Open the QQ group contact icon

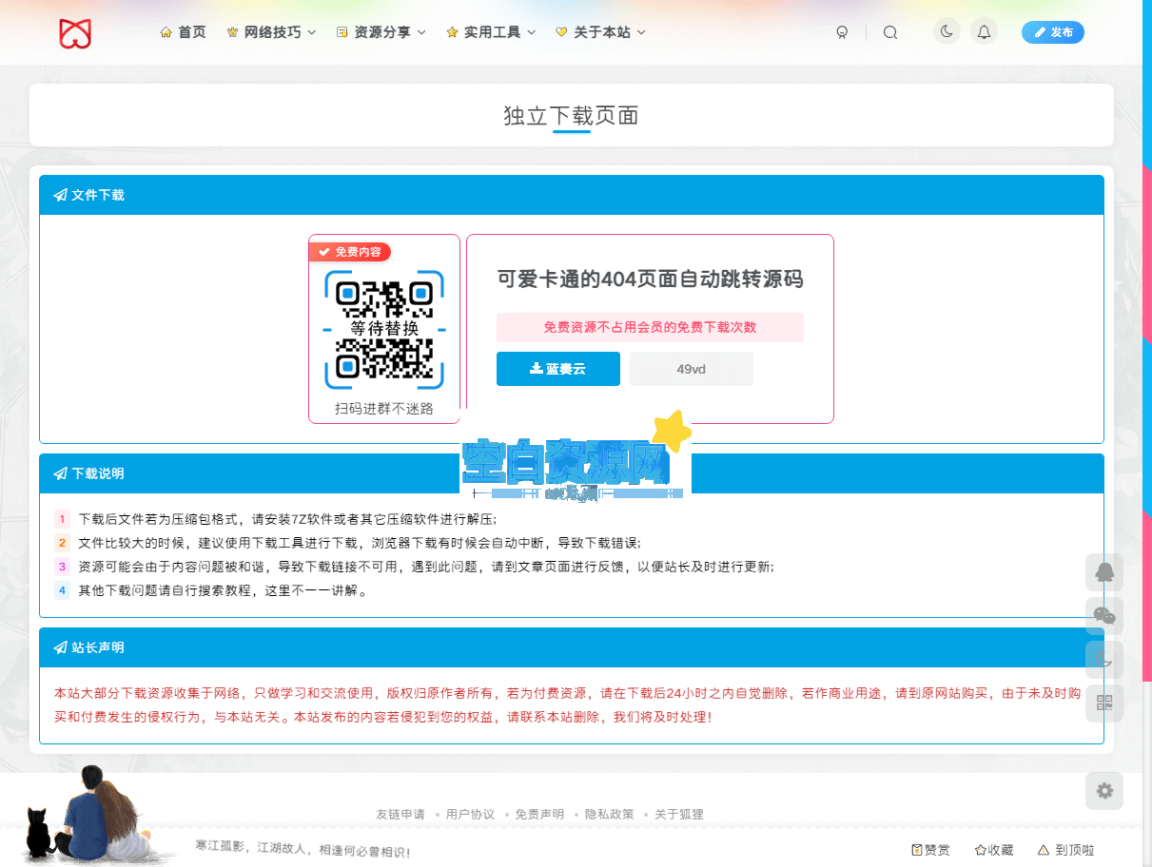click(1104, 572)
